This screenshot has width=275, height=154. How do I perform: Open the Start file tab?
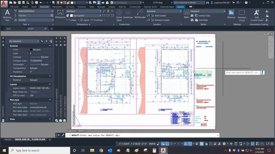click(x=9, y=29)
